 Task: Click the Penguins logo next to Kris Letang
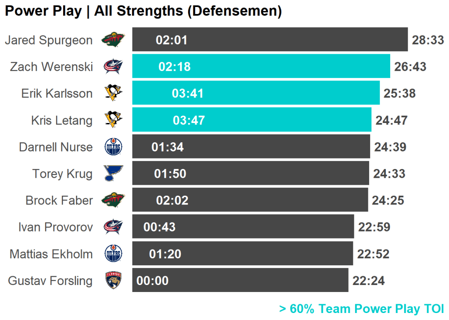tap(113, 120)
